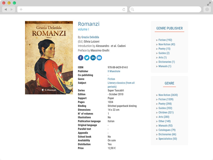Click the binding value Stitched paperback binding
This screenshot has width=213, height=160.
[122, 106]
